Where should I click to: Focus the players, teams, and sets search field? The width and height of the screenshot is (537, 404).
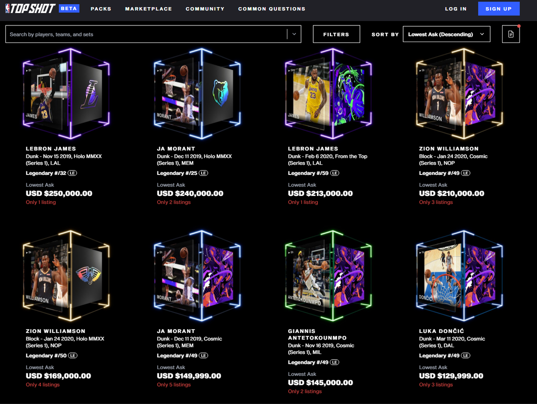pos(146,34)
